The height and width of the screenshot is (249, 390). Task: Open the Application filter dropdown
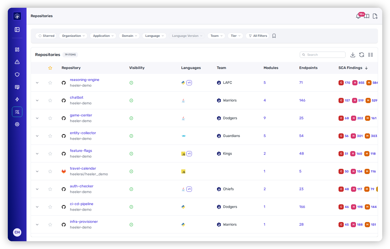103,36
